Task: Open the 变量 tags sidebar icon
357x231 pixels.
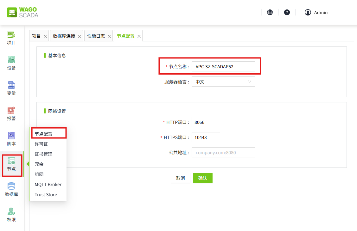Action: click(x=11, y=88)
